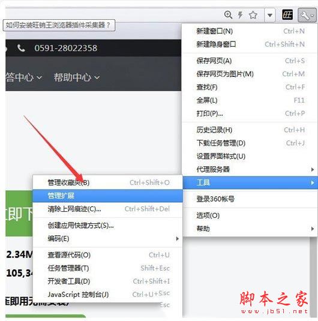Choose 保存网页(A) in the menu
This screenshot has width=318, height=321.
coord(250,61)
